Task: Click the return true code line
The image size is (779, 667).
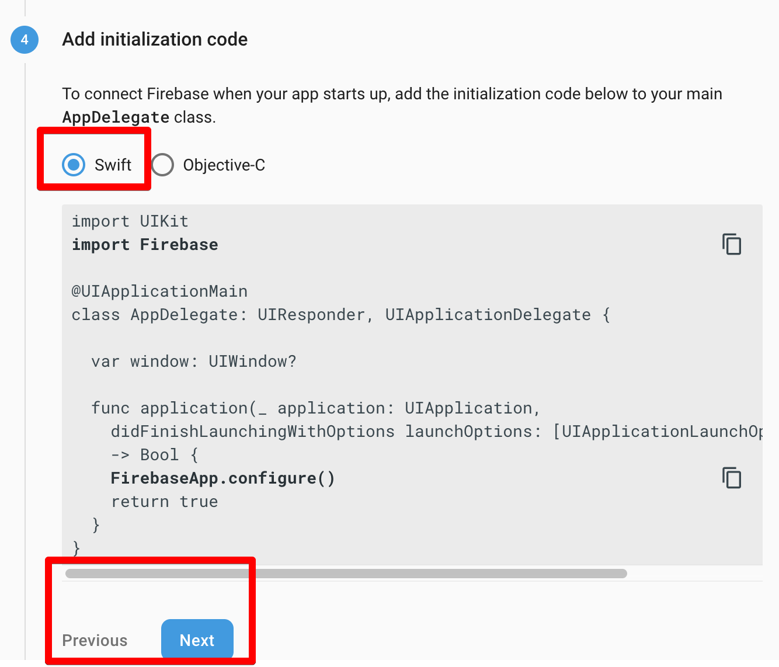Action: (x=165, y=502)
